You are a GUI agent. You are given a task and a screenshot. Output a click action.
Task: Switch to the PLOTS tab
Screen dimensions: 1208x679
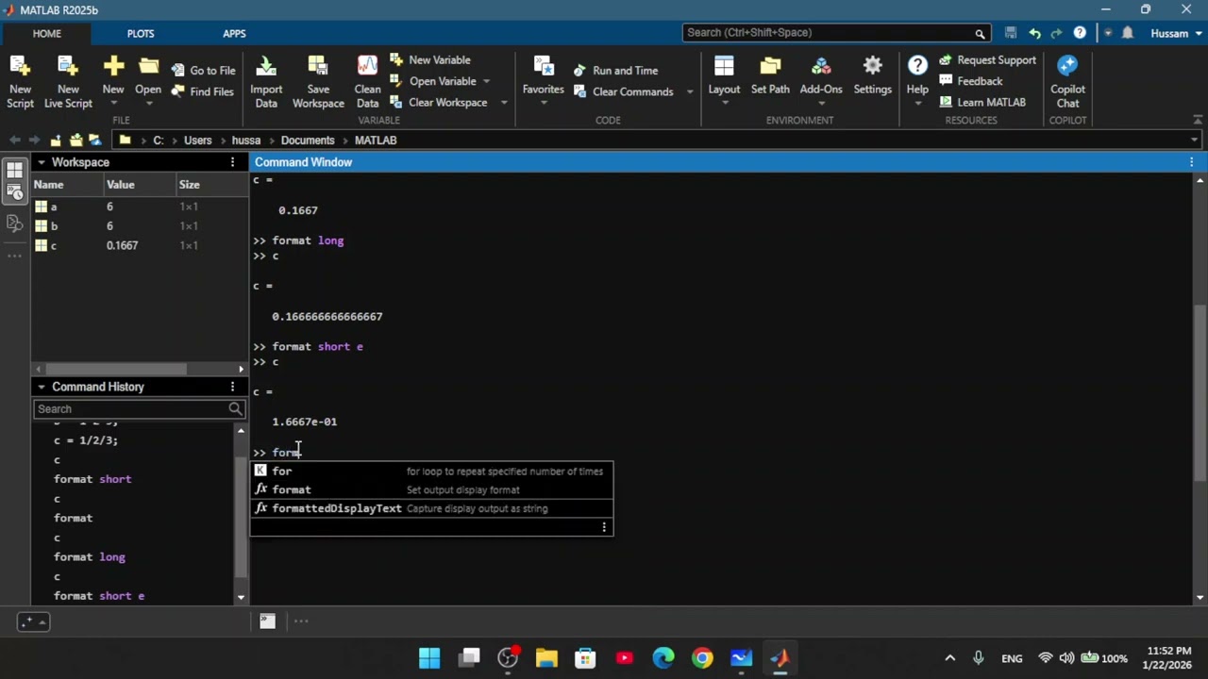coord(141,33)
